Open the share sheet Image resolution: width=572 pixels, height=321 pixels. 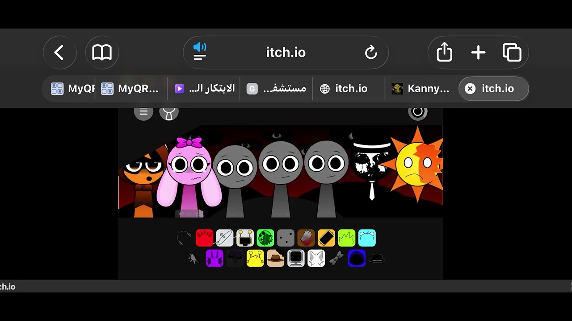[444, 53]
